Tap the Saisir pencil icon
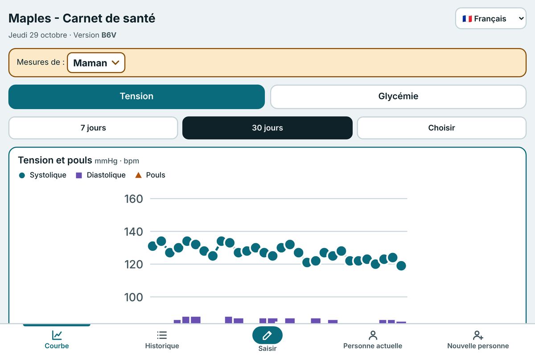The image size is (535, 355). [267, 335]
